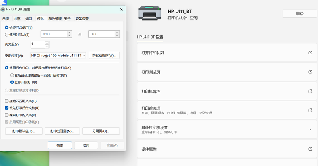Viewport: 318px width, 166px height.
Task: Click down arrow of the start time spinner
Action: tap(69, 36)
